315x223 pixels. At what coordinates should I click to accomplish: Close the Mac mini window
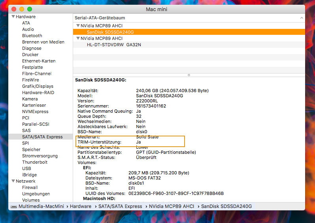coord(14,9)
